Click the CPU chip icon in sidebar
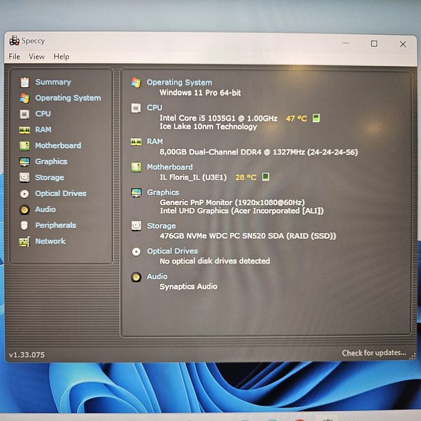The height and width of the screenshot is (421, 421). (25, 114)
